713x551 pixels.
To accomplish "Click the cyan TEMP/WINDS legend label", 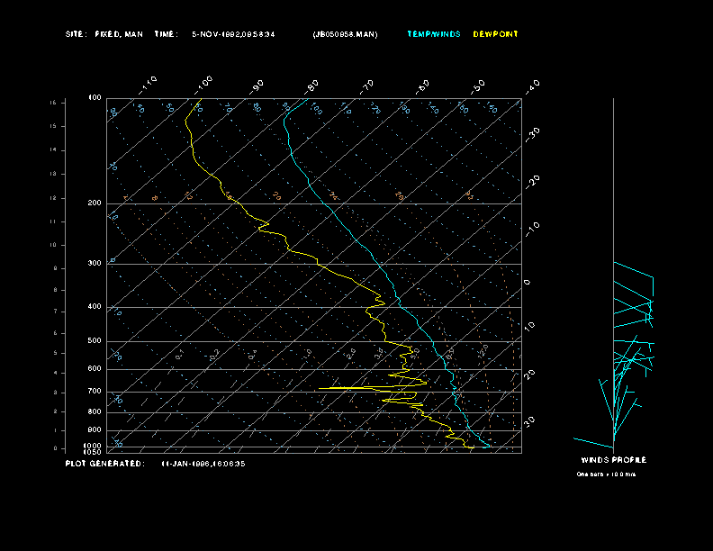I will 433,34.
